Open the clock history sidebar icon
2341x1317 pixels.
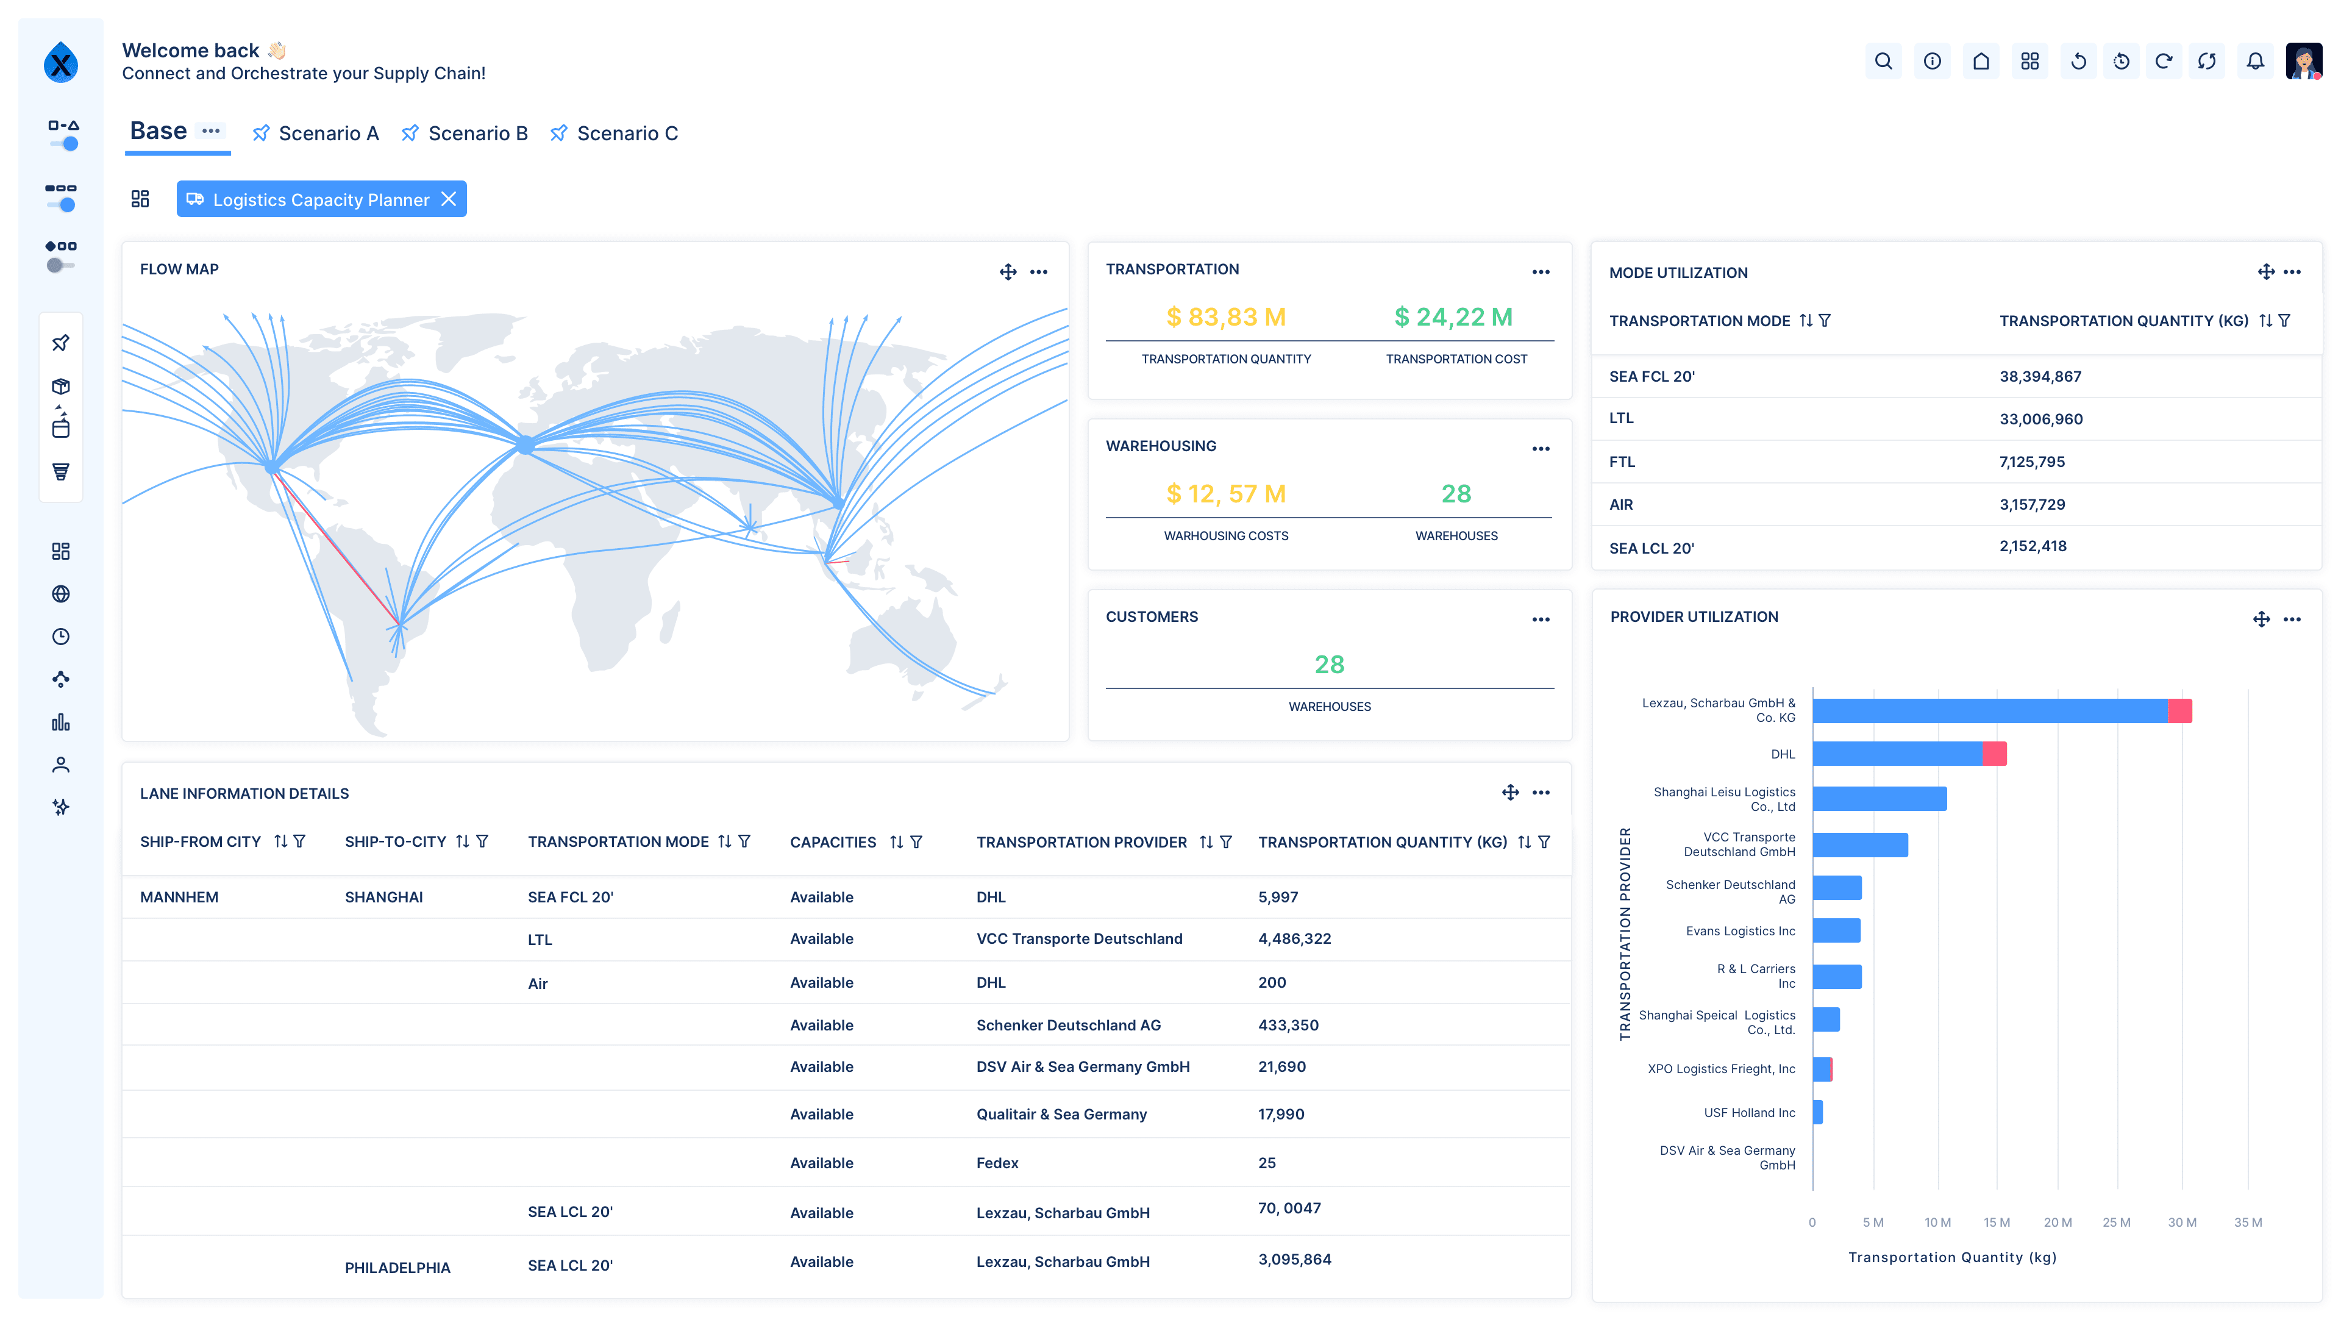[61, 636]
